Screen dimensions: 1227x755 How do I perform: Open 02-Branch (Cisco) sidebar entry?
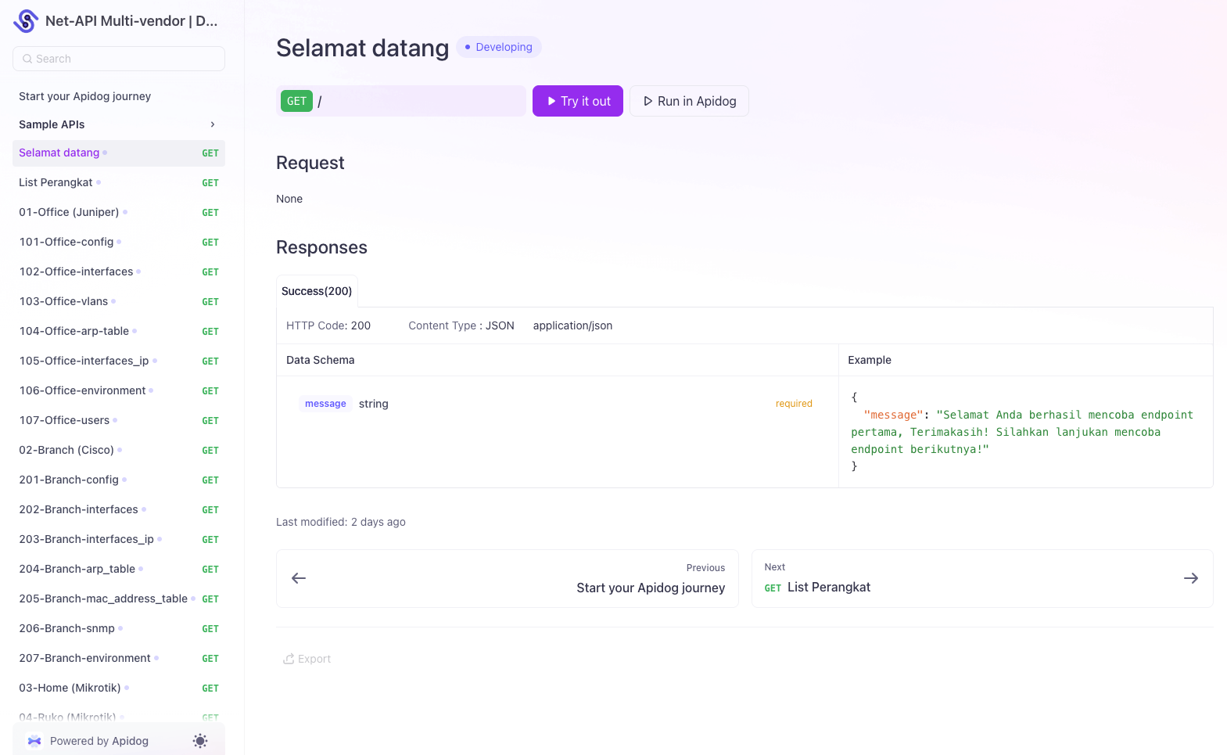tap(66, 450)
